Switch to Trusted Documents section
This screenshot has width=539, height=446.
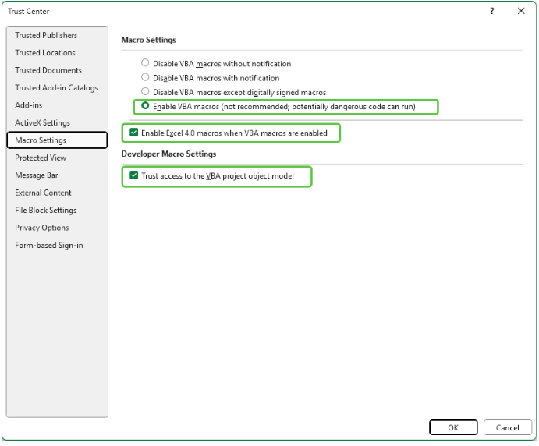tap(48, 70)
